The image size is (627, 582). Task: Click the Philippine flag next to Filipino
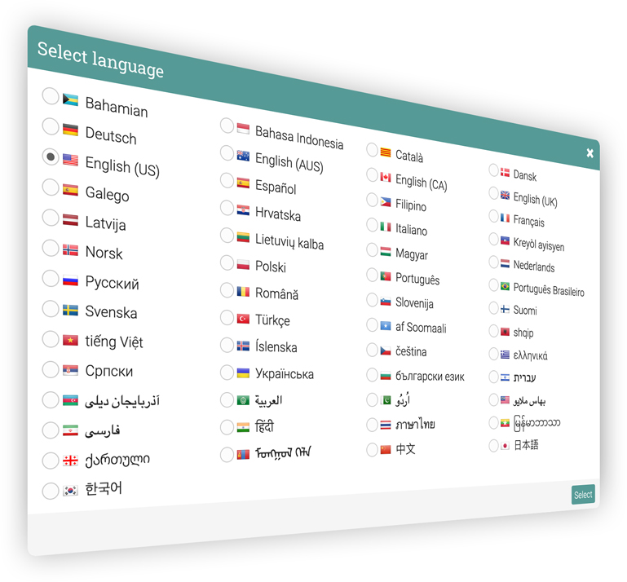386,201
